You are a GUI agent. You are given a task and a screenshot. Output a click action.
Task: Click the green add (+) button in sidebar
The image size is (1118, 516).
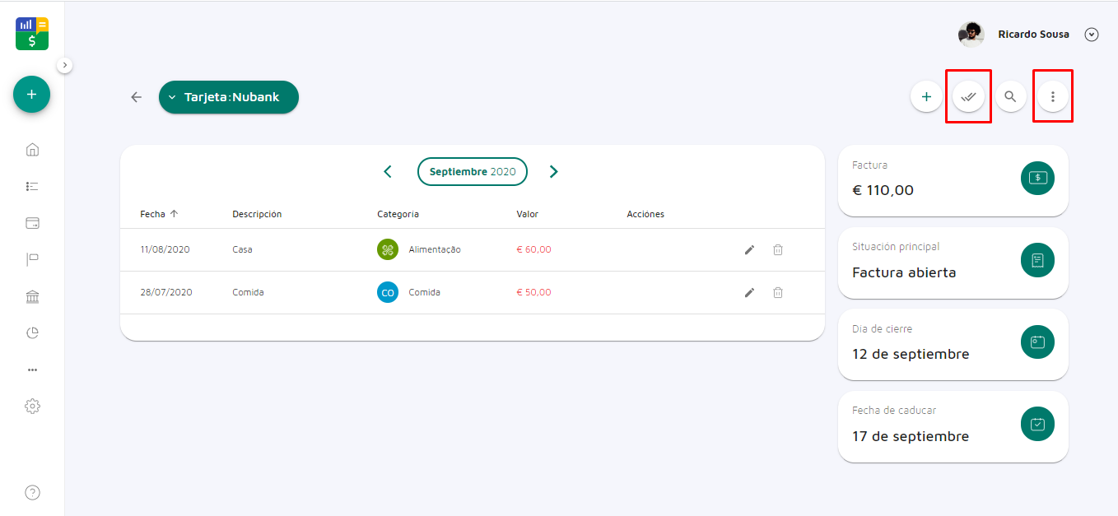point(31,95)
